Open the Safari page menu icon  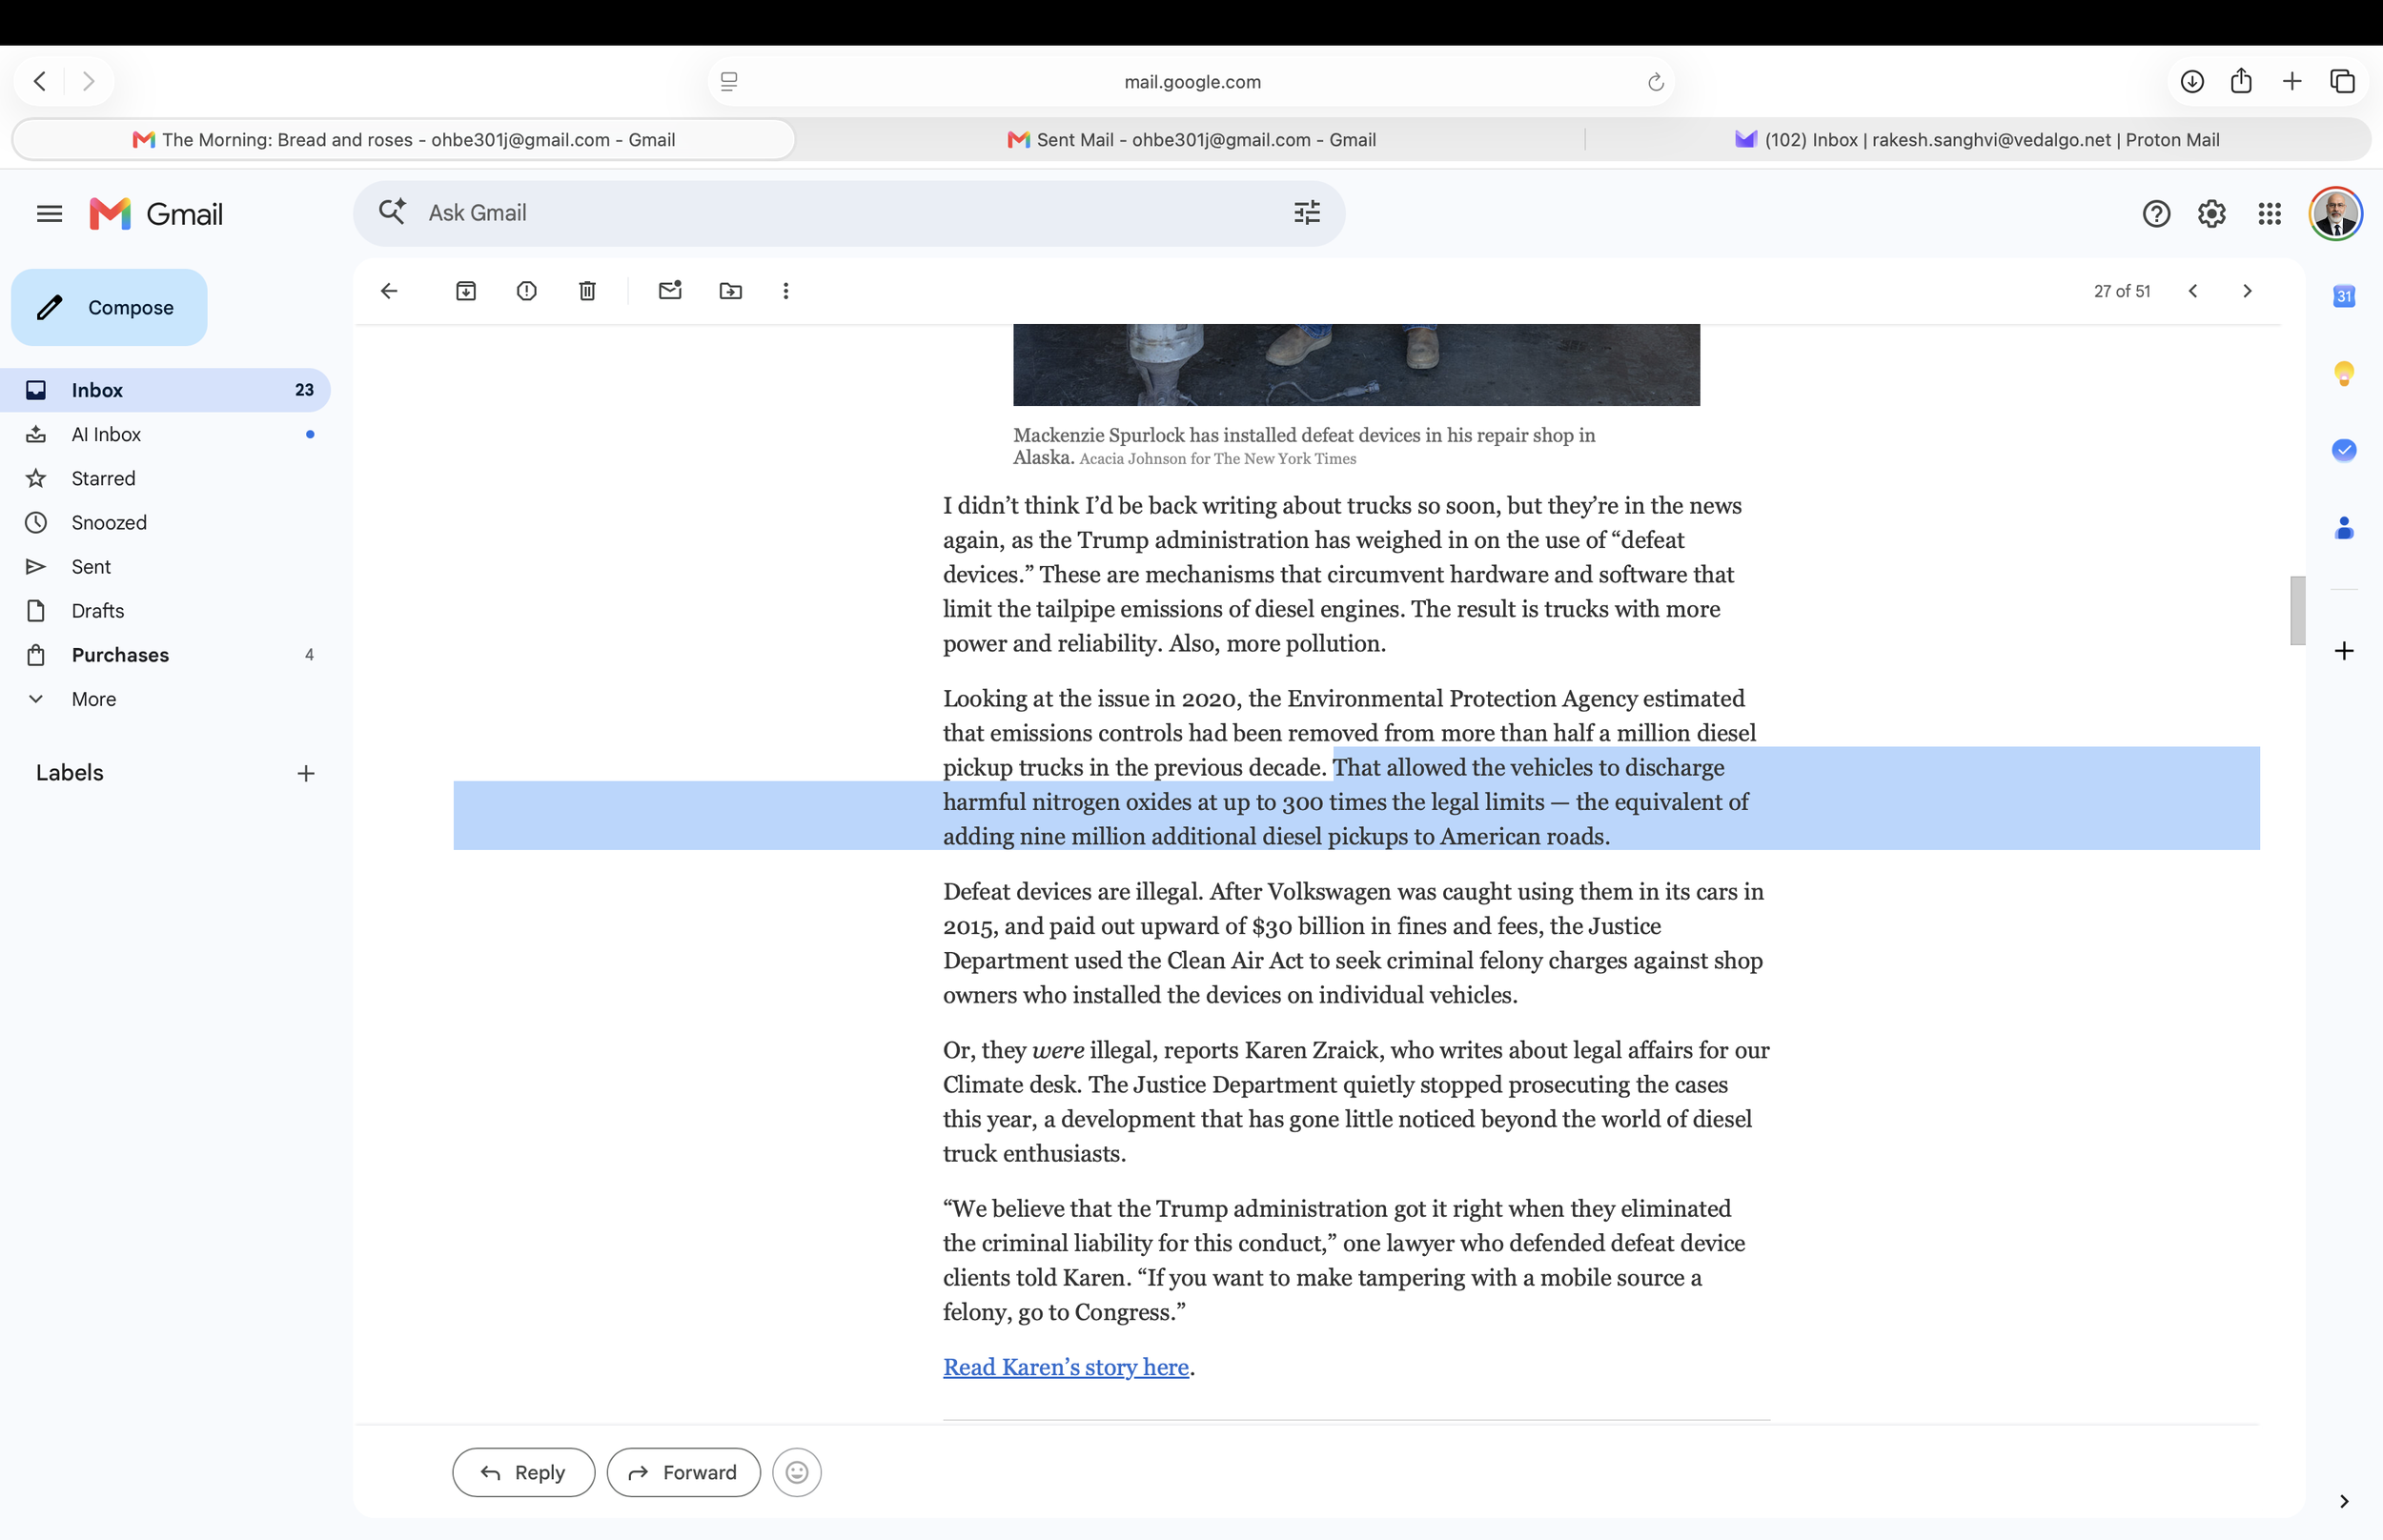[729, 82]
